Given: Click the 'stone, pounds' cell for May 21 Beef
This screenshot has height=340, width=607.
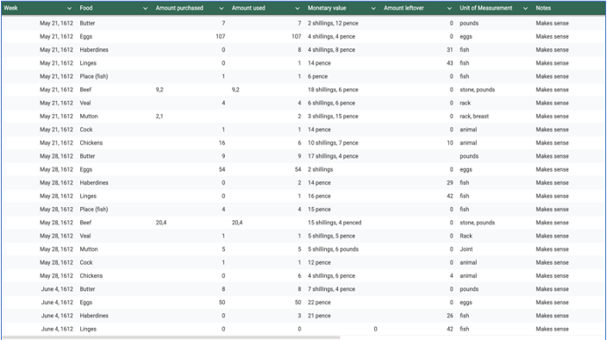Looking at the screenshot, I should [478, 90].
